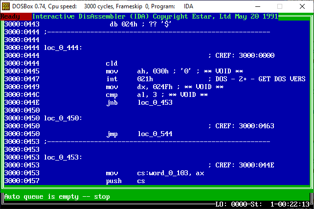Click the 'Auto queue is empty -- stop' message
Screen dimensions: 314x209
point(57,197)
